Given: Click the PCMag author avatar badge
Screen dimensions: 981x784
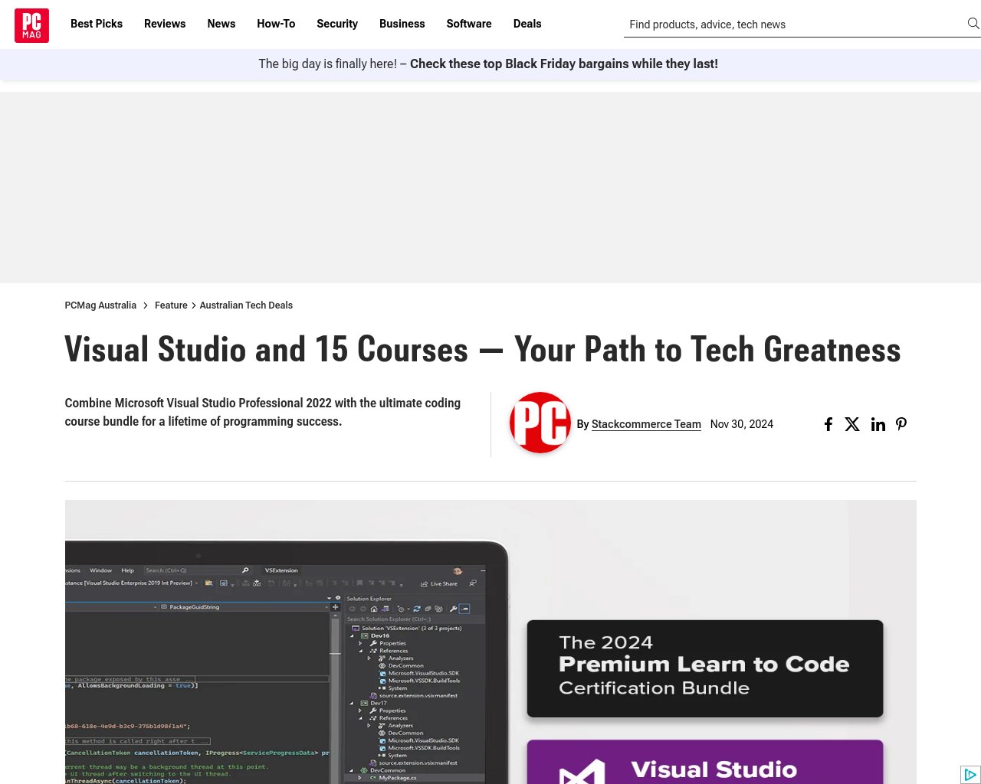Looking at the screenshot, I should (x=540, y=423).
